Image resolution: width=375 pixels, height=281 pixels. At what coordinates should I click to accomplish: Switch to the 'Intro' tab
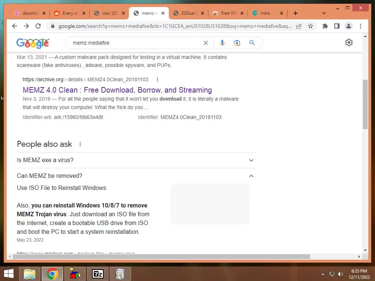click(265, 13)
